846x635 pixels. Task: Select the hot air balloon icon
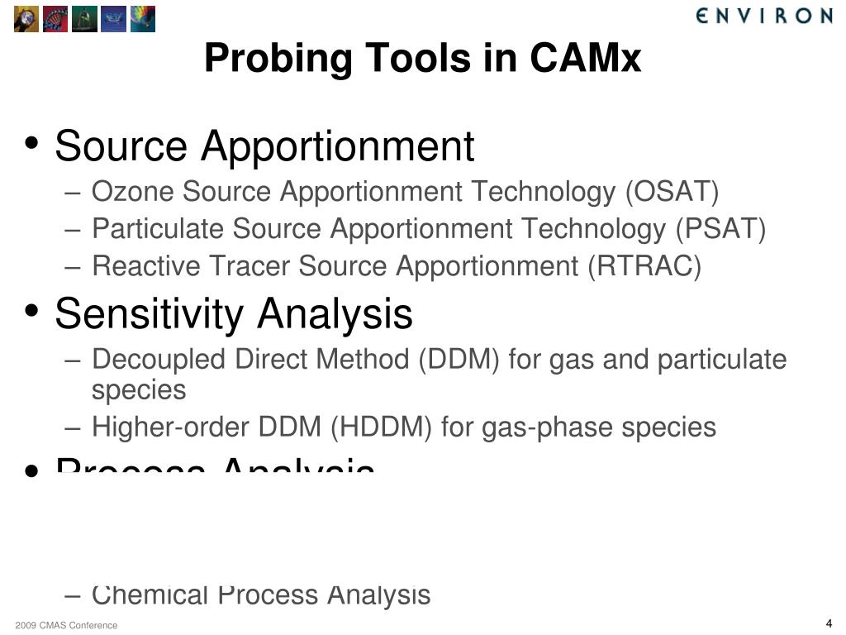click(x=143, y=19)
